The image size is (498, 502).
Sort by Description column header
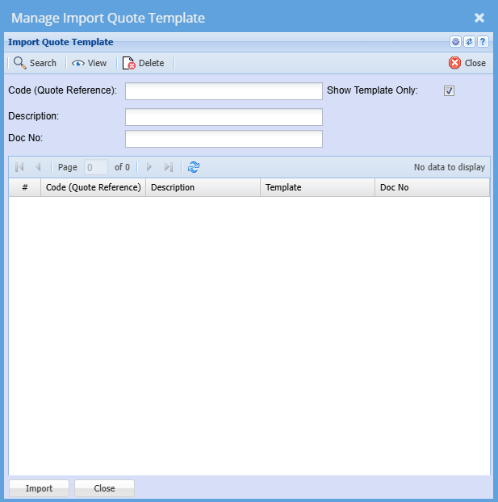[203, 187]
